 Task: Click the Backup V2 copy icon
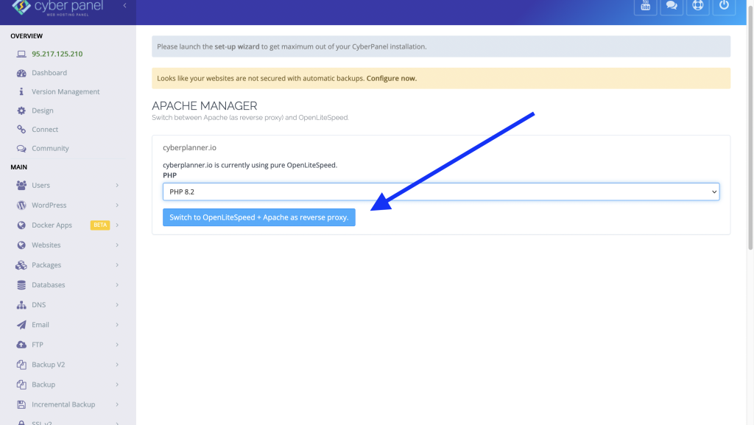click(x=21, y=365)
